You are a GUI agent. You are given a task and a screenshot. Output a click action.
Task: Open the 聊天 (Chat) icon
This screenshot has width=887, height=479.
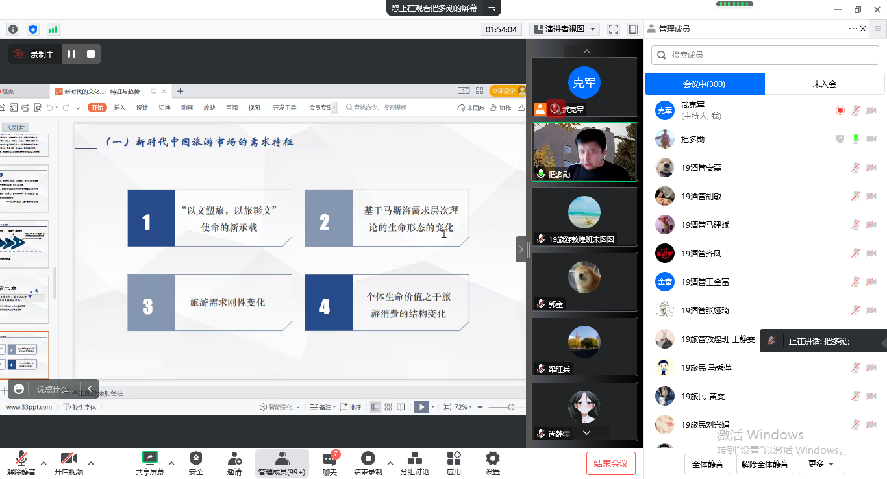click(x=330, y=459)
